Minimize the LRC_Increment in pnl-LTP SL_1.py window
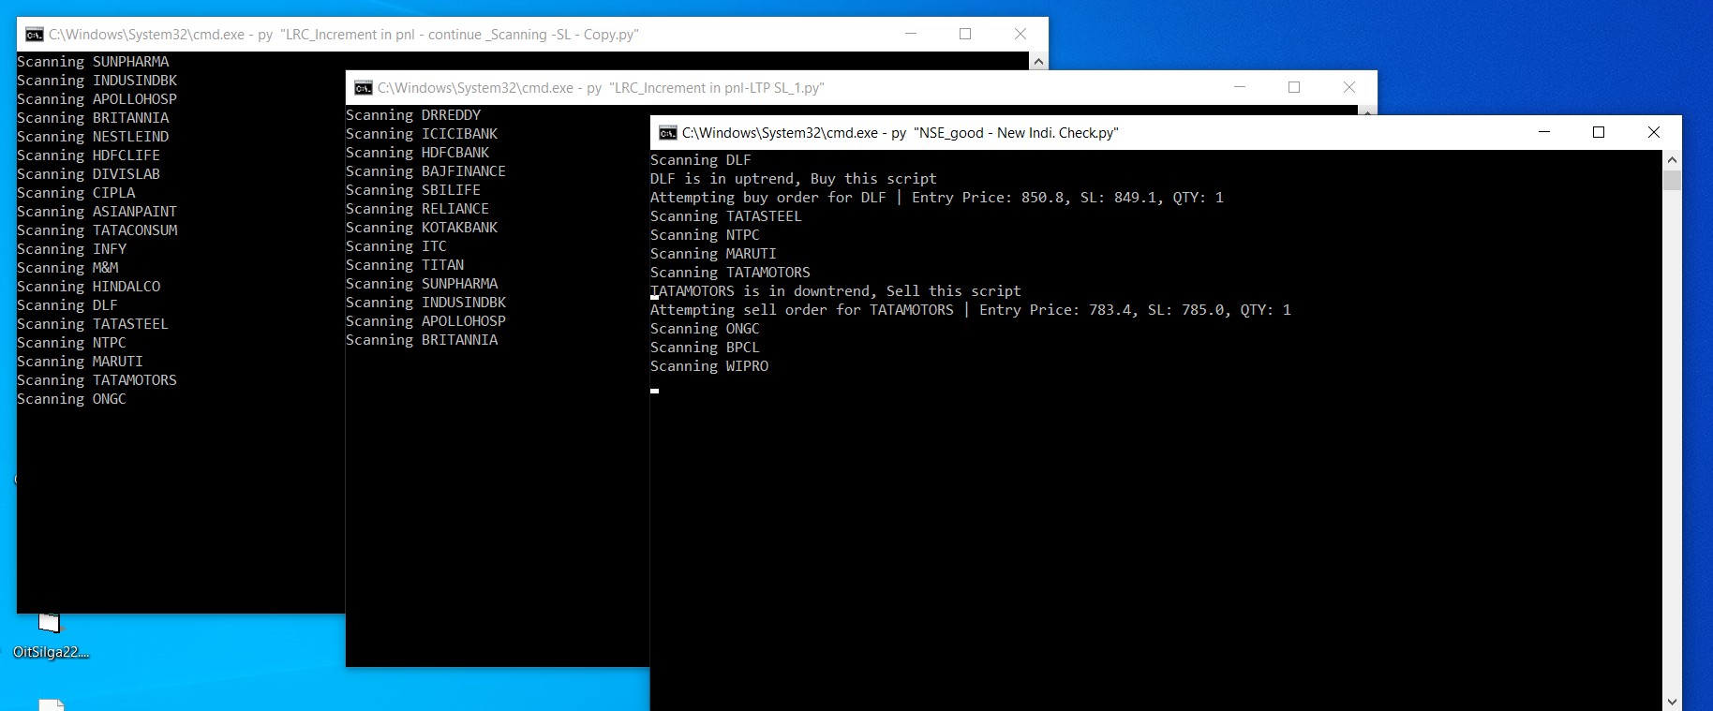This screenshot has width=1713, height=711. tap(1239, 87)
